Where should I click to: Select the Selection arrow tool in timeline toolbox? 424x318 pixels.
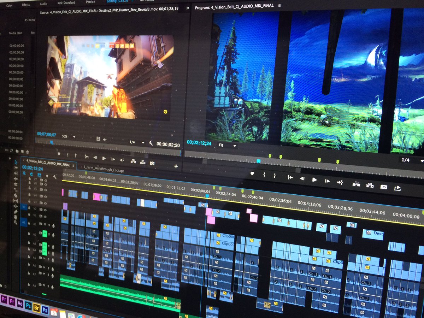click(x=16, y=161)
